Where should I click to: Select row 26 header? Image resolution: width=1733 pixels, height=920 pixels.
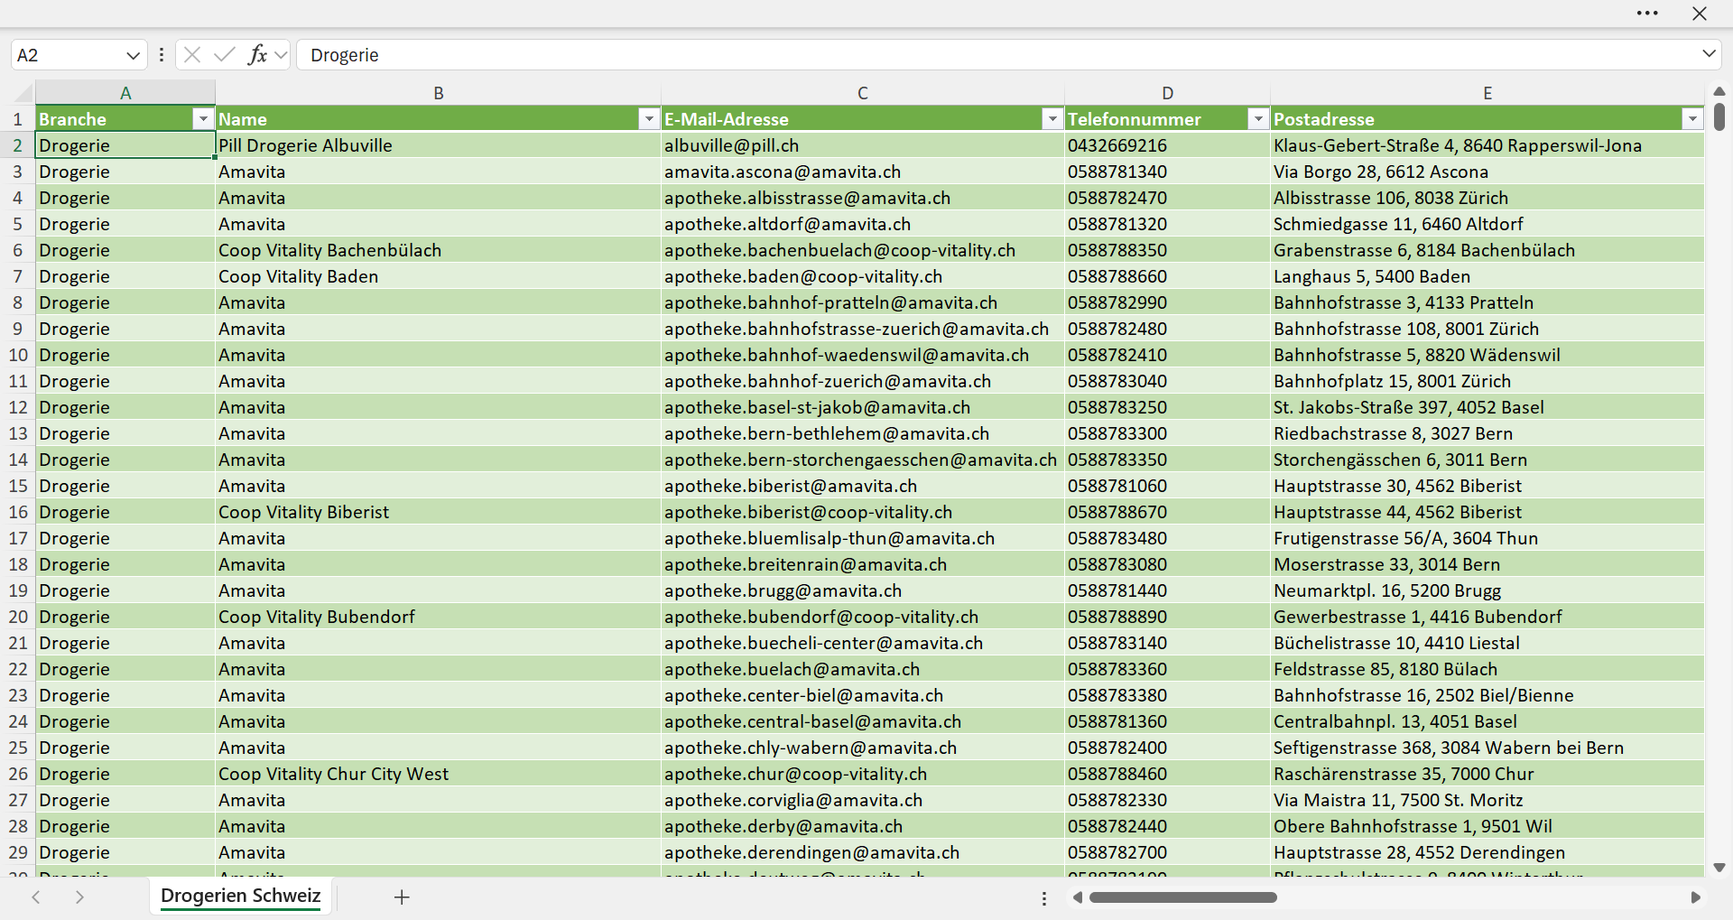(18, 774)
